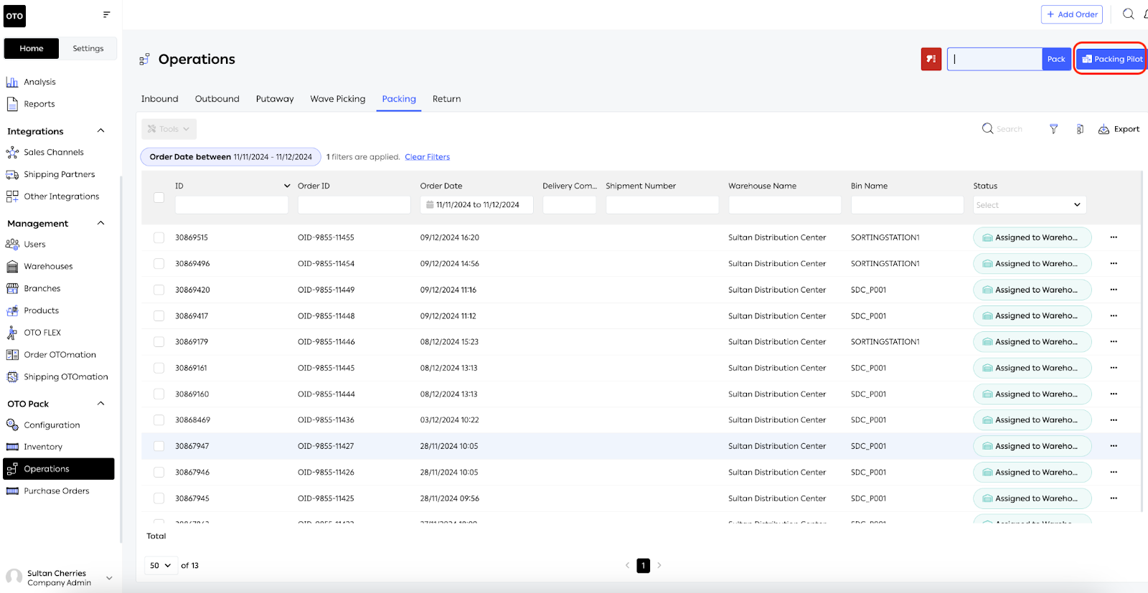Click page number 1
Screen dimensions: 1148x593
click(x=644, y=566)
